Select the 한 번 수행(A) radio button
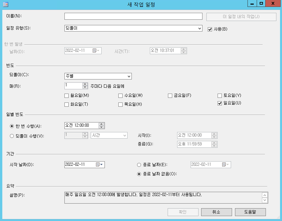The height and width of the screenshot is (221, 282). (x=12, y=126)
